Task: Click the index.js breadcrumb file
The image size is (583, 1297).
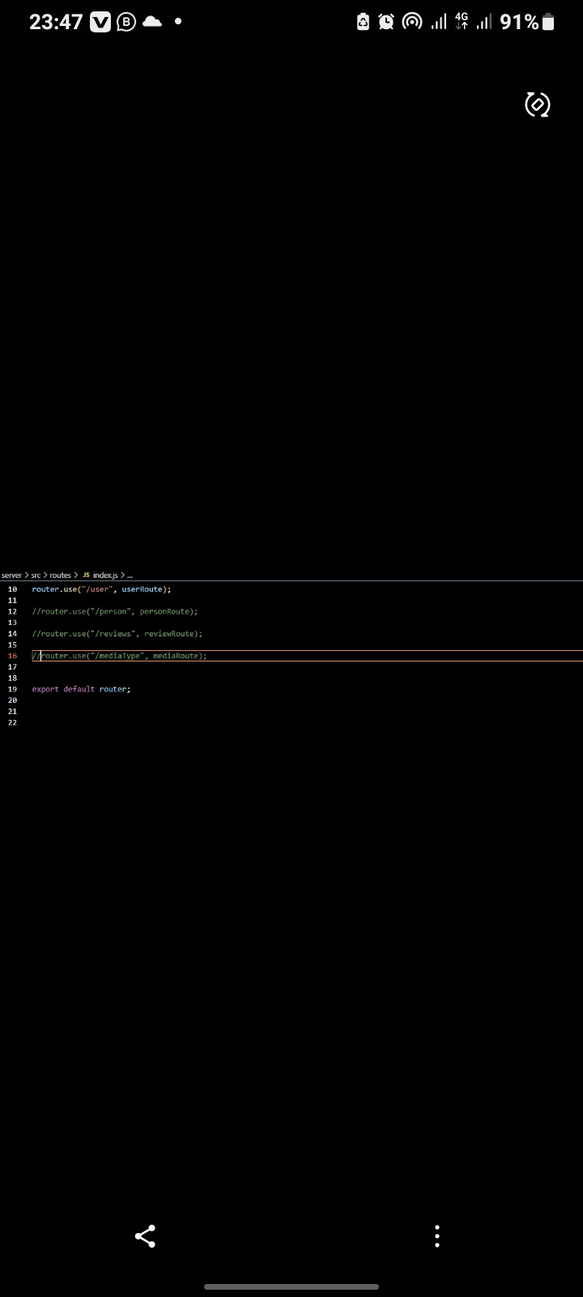Action: click(104, 575)
